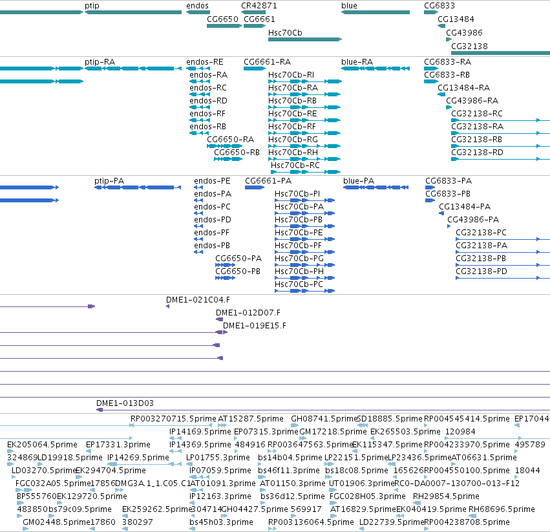Screen dimensions: 550x532
Task: Select the blue gene label
Action: coord(350,6)
